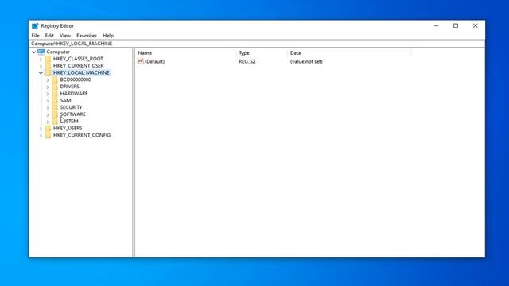Expand the SAM subkey arrow

[48, 101]
